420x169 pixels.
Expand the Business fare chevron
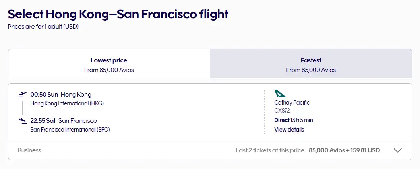(398, 150)
